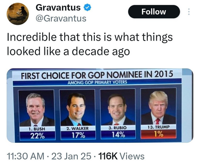This screenshot has width=200, height=162.
Task: Click the blue verified badge
Action: pyautogui.click(x=87, y=8)
